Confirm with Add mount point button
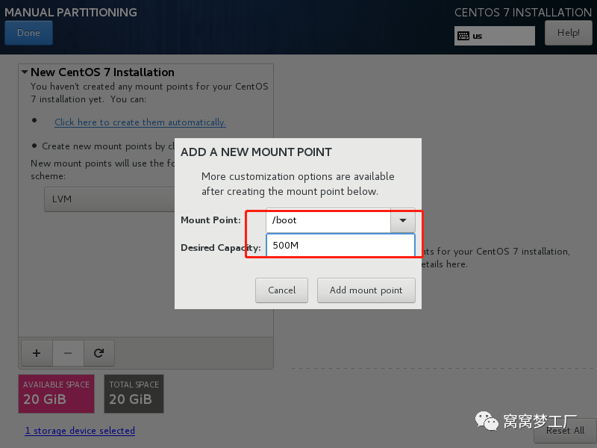The image size is (597, 448). pos(366,290)
